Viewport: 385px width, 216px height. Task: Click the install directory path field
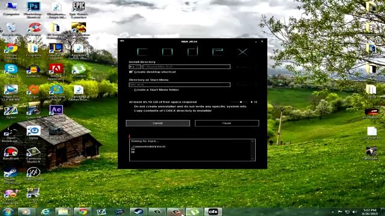pyautogui.click(x=186, y=67)
